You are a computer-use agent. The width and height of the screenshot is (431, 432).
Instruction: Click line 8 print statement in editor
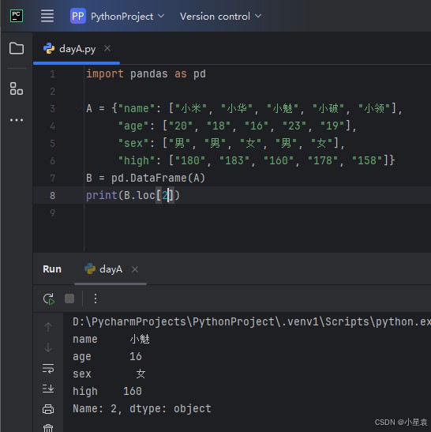133,195
